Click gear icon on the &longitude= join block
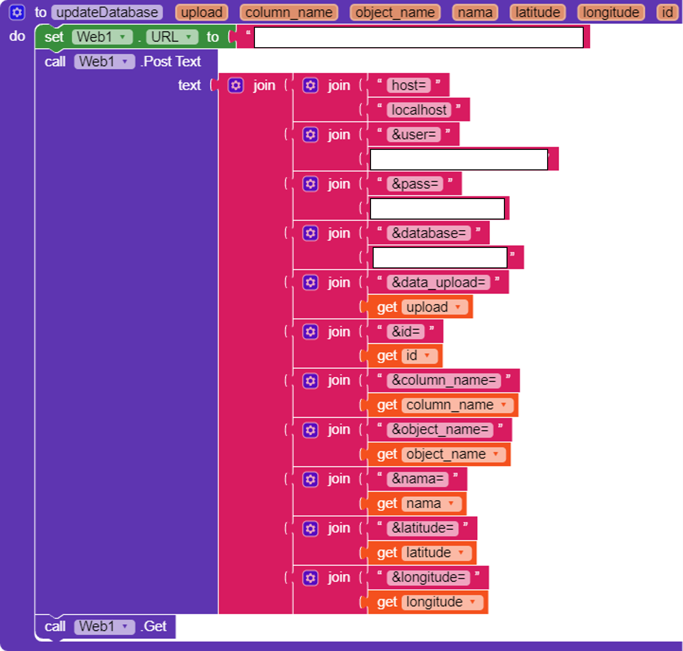Viewport: 683px width, 651px height. (310, 578)
